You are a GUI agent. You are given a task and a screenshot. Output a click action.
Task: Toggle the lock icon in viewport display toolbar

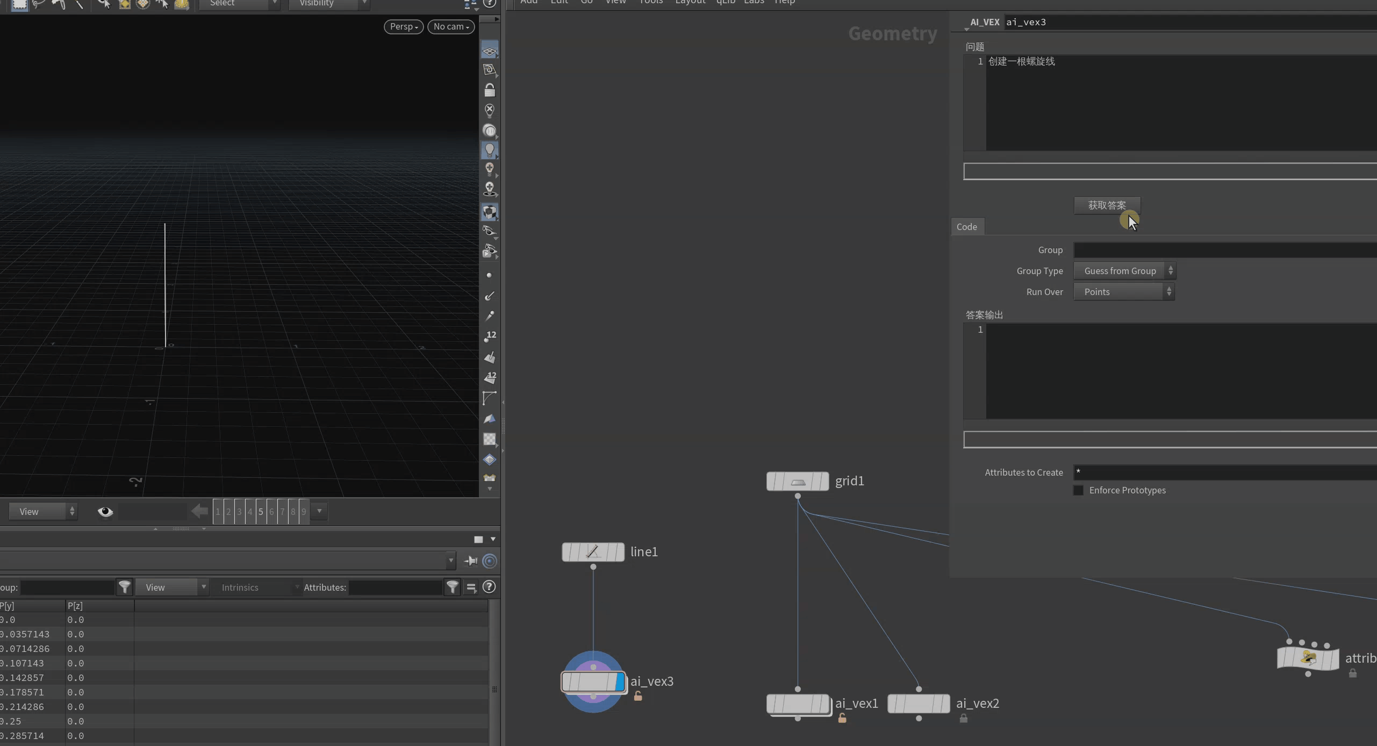tap(489, 90)
